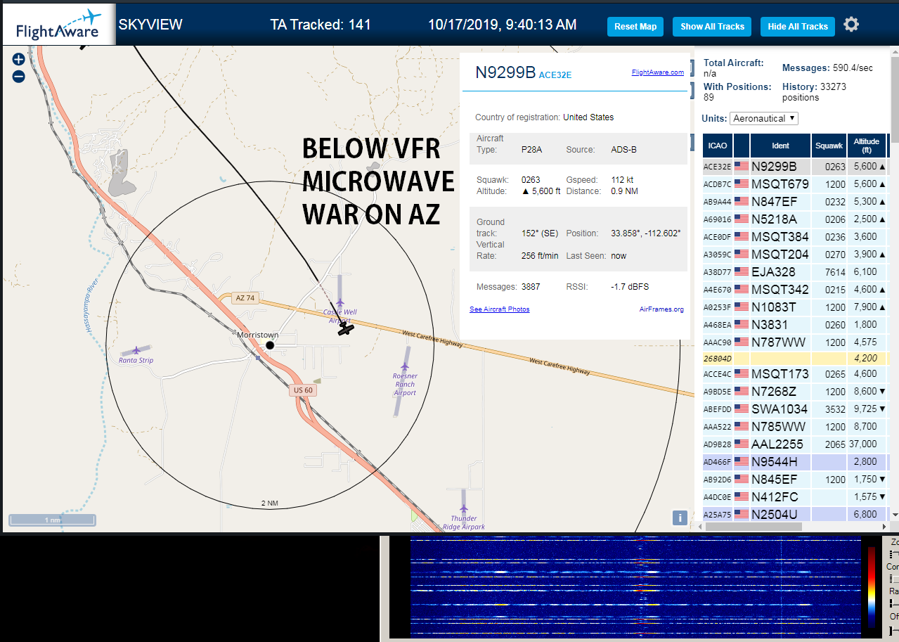Click the waterfall color scale bar

(872, 587)
